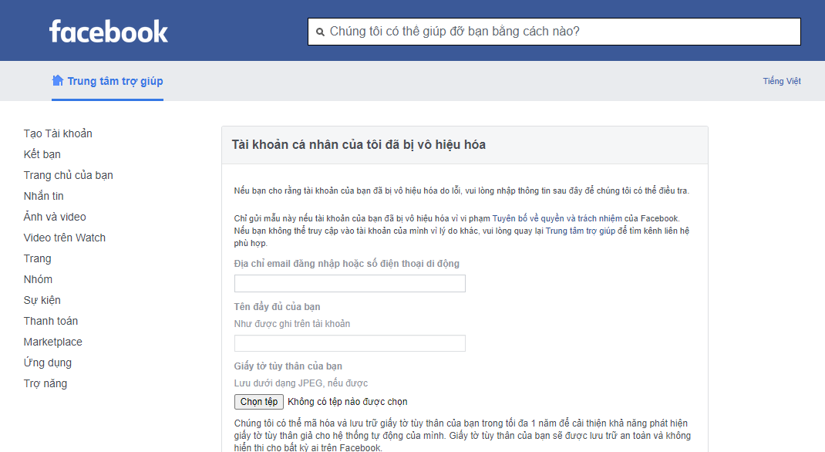Click the home icon beside Trung tâm trợ giúp
Image resolution: width=825 pixels, height=452 pixels.
click(58, 81)
